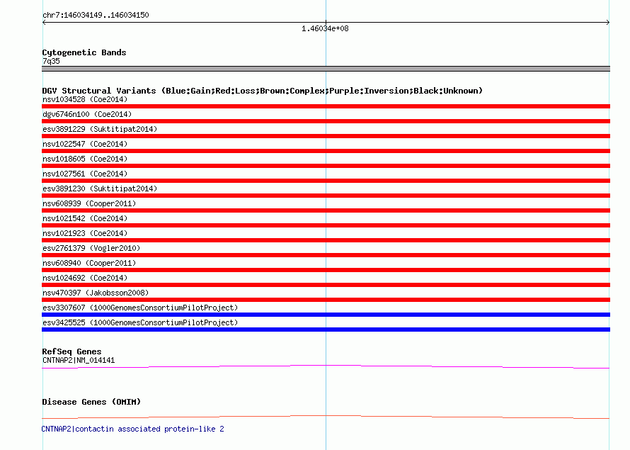Screen dimensions: 630x450
Task: Click the Disease Genes (OMIM) track heading
Action: (x=91, y=402)
